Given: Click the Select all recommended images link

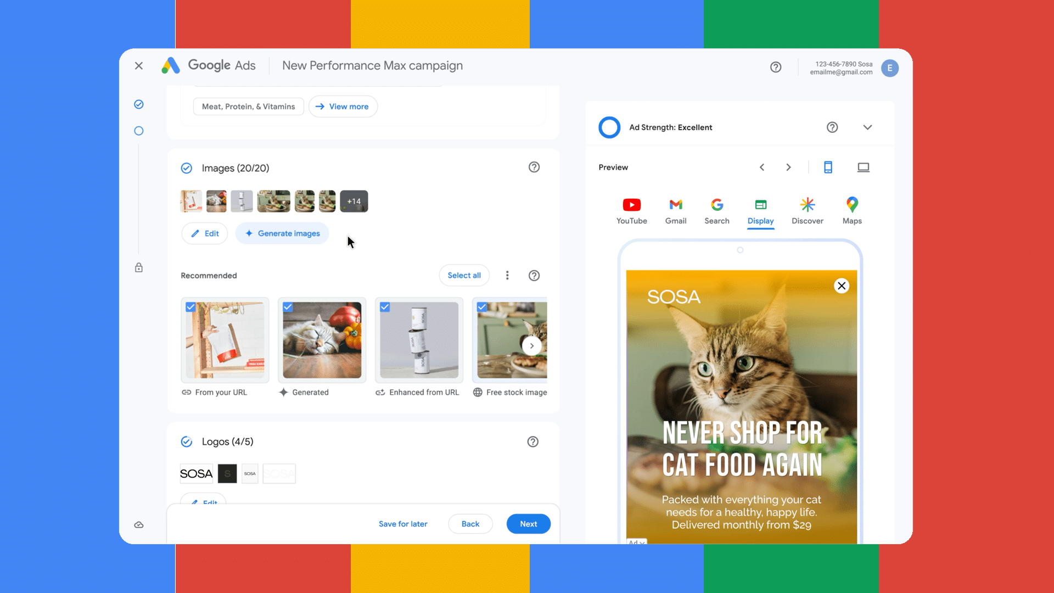Looking at the screenshot, I should pos(464,275).
